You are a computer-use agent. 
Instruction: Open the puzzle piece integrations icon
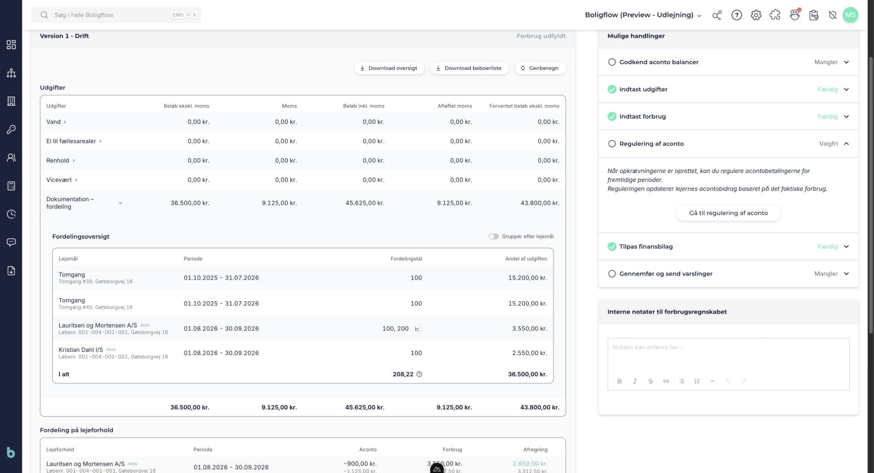tap(775, 15)
